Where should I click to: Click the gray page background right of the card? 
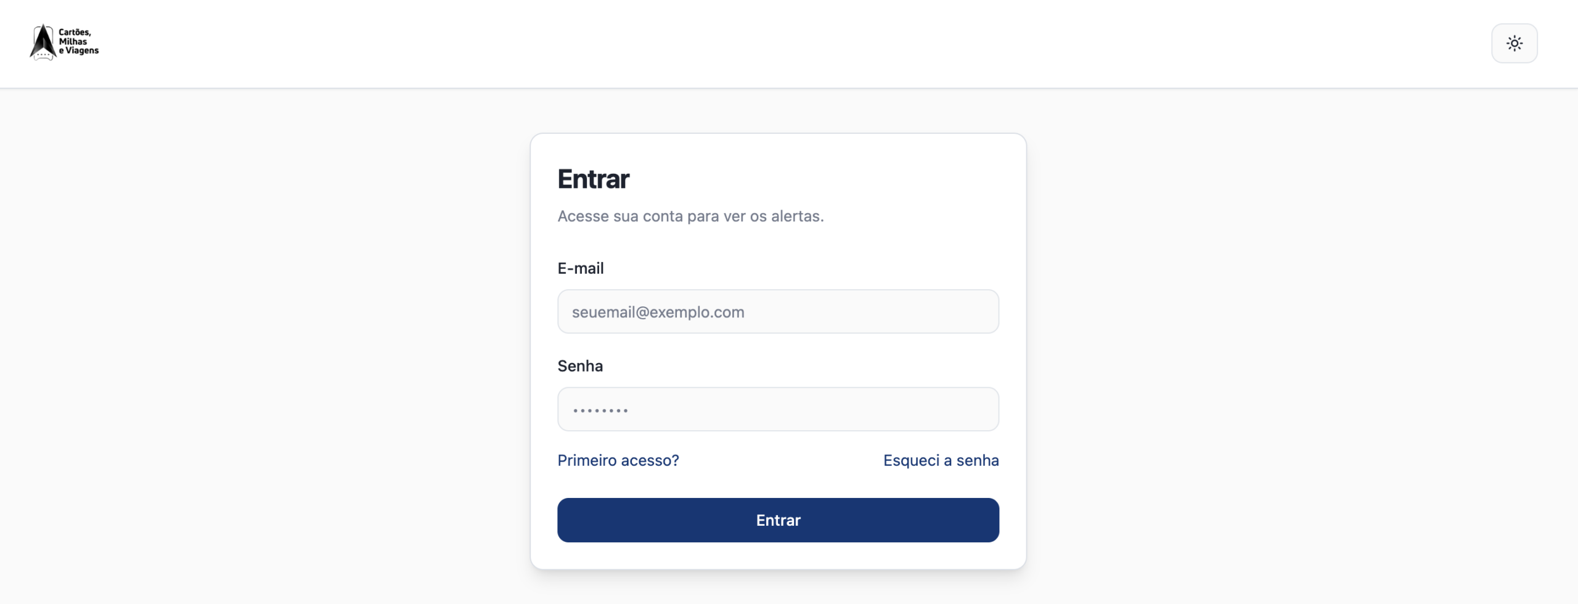point(1294,345)
